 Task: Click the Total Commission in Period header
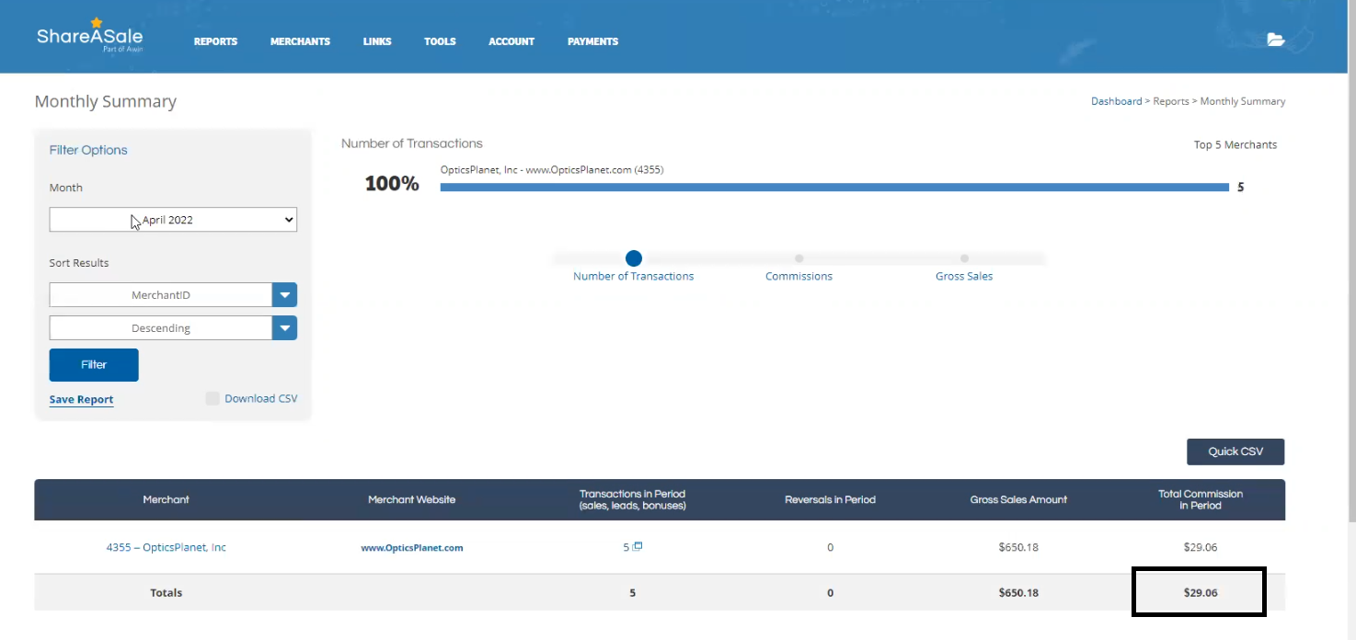(1201, 499)
